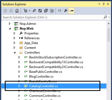Click the vertical scrollbar thumb
112x100 pixels.
(109, 35)
